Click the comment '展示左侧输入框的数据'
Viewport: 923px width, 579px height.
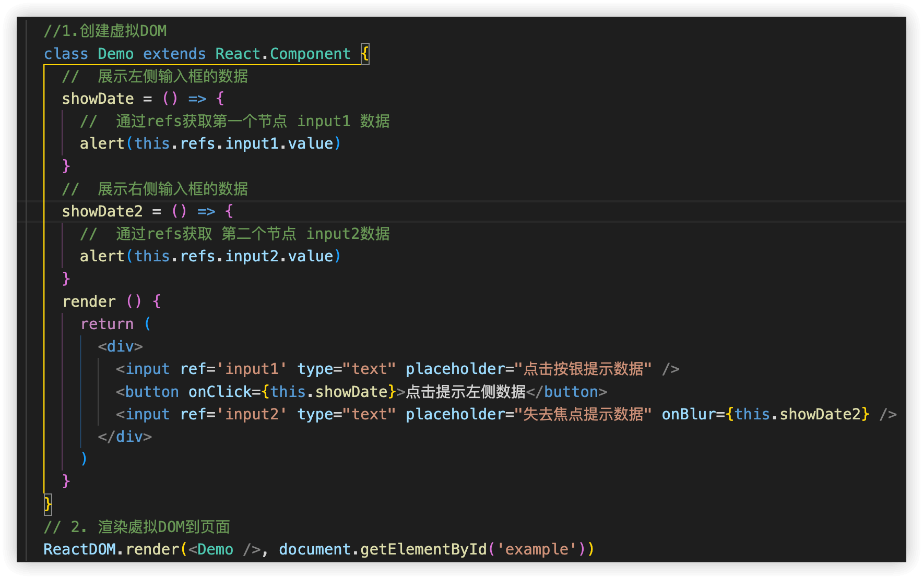[x=173, y=77]
